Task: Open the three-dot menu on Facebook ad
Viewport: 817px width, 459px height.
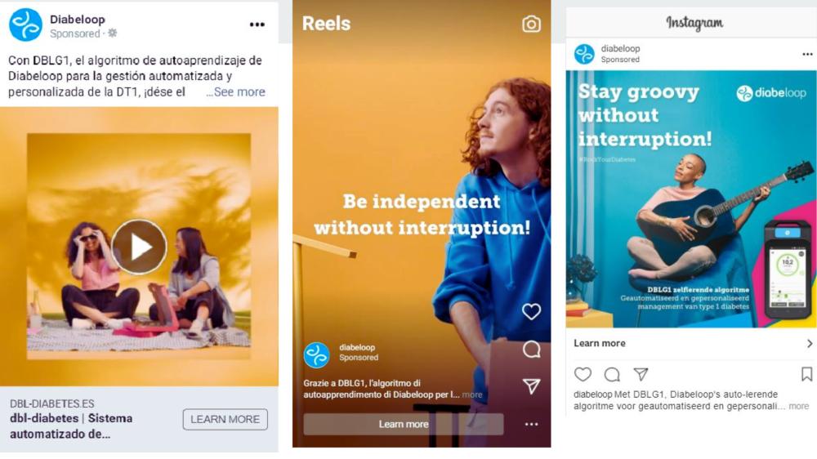Action: (x=257, y=25)
